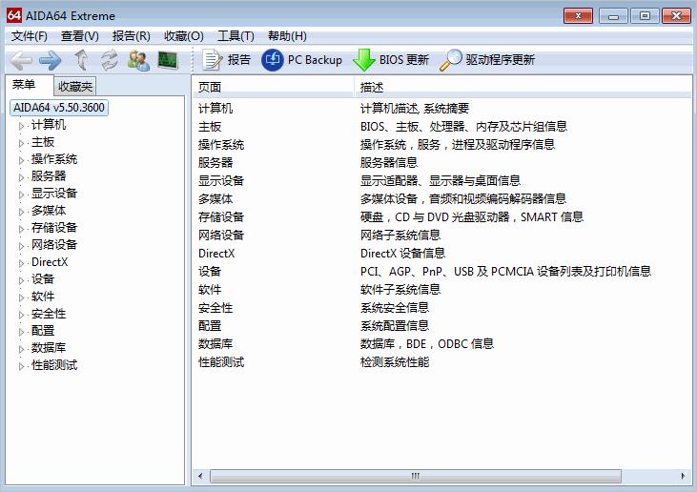The image size is (697, 492).
Task: Expand the 存储设备 tree node
Action: (x=21, y=229)
